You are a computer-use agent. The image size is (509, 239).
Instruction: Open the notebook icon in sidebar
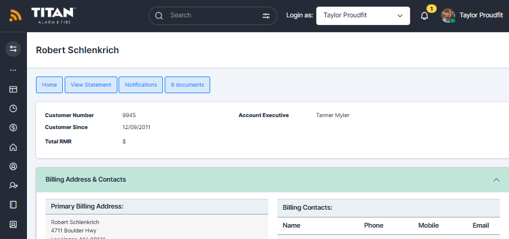tap(13, 205)
